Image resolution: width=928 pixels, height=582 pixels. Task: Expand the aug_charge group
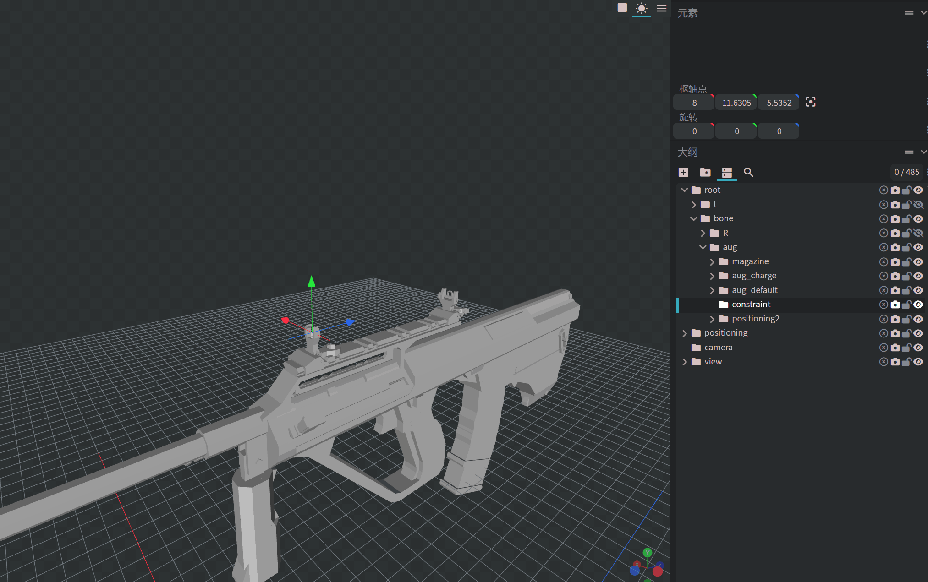coord(712,276)
